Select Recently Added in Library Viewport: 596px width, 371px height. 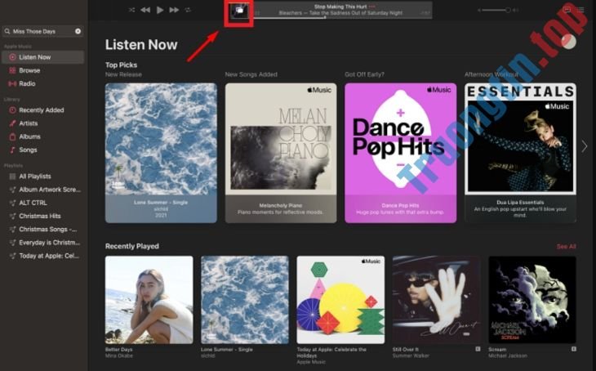pos(41,110)
